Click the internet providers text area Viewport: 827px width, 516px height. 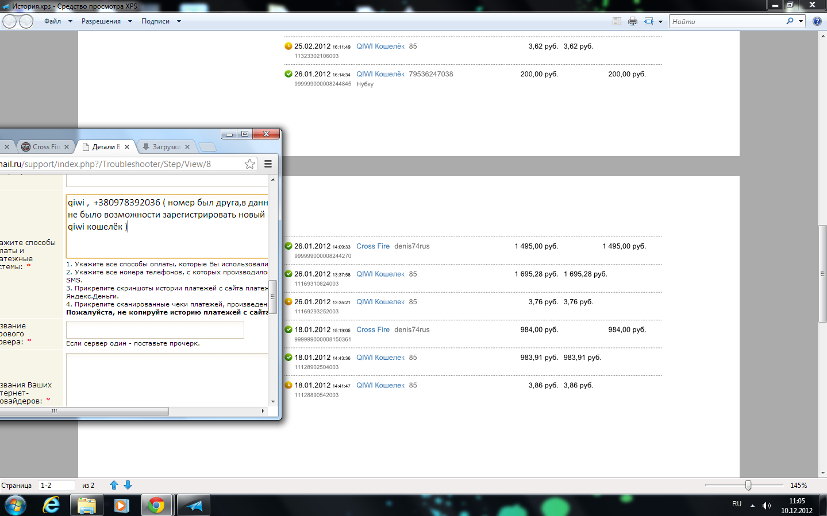(167, 379)
